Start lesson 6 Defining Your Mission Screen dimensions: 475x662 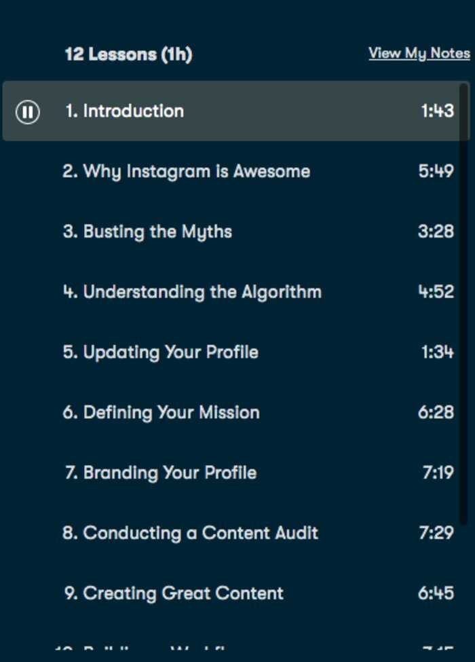(x=236, y=413)
